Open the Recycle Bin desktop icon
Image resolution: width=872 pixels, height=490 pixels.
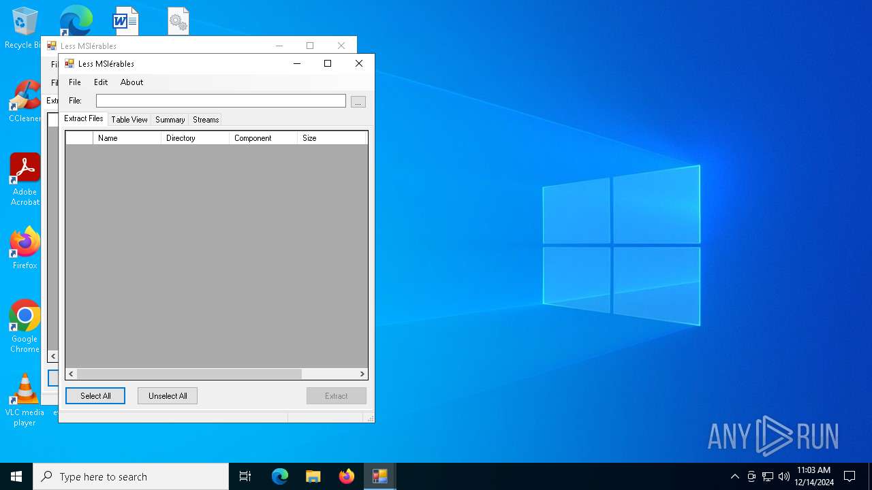tap(25, 27)
